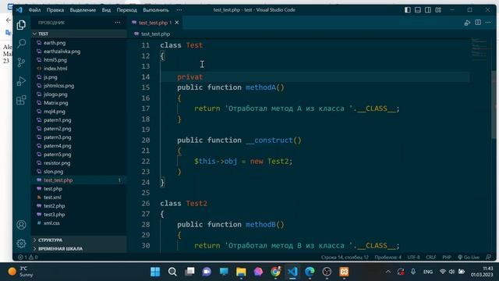This screenshot has width=499, height=281.
Task: Open Explorer panel ellipsis menu
Action: coord(118,23)
